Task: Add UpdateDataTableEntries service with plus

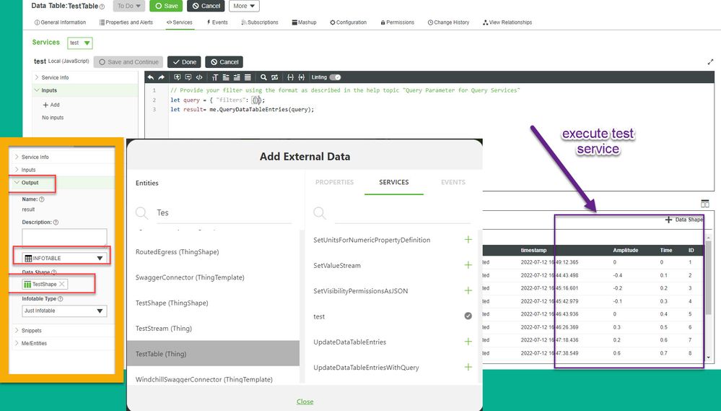Action: tap(468, 342)
